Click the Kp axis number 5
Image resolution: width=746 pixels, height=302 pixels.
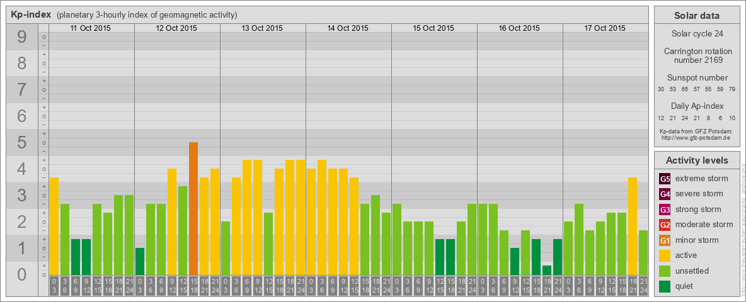pyautogui.click(x=22, y=142)
